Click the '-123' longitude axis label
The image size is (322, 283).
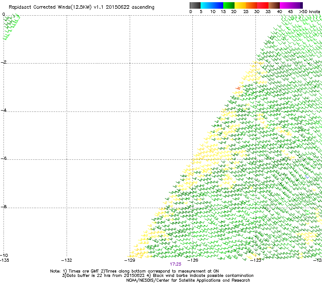(256, 260)
